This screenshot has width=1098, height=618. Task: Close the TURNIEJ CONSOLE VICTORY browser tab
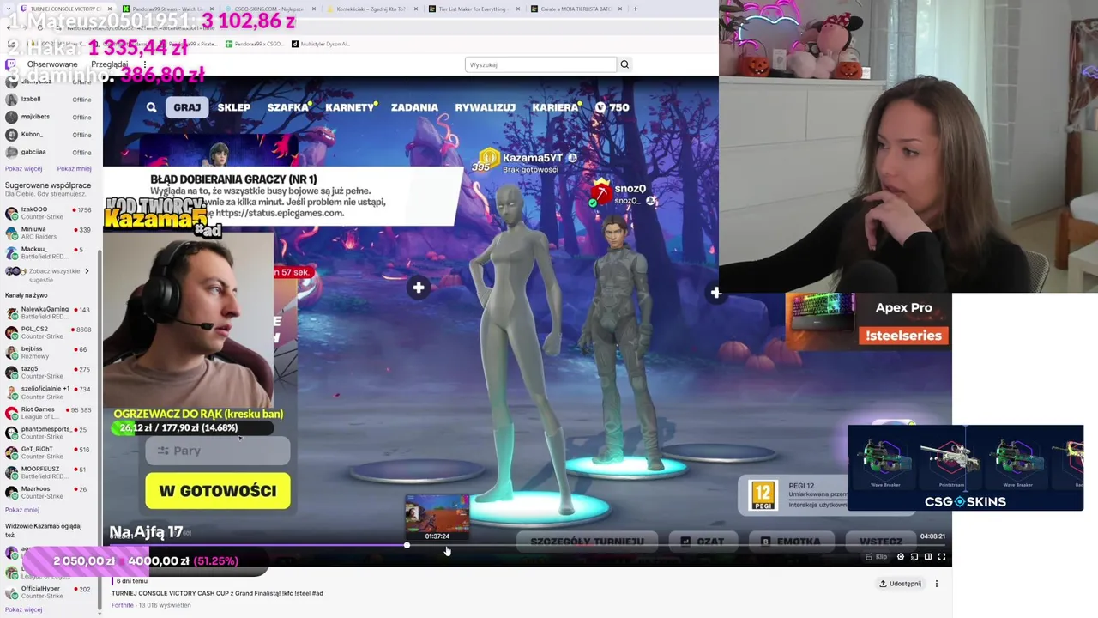click(x=110, y=9)
